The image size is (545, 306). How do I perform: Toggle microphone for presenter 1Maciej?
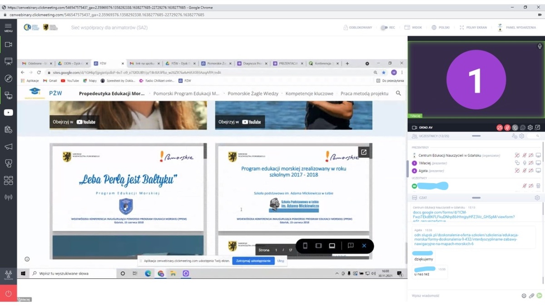point(524,163)
